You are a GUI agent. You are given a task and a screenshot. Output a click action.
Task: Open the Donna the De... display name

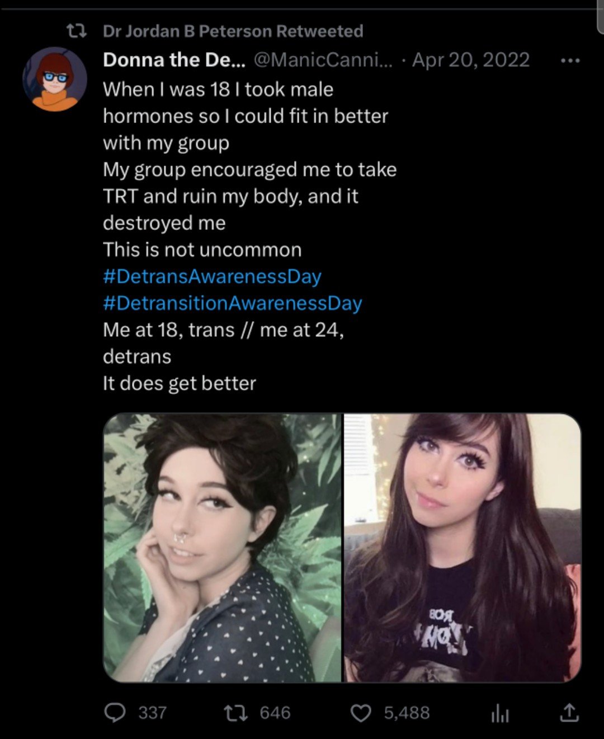click(174, 60)
